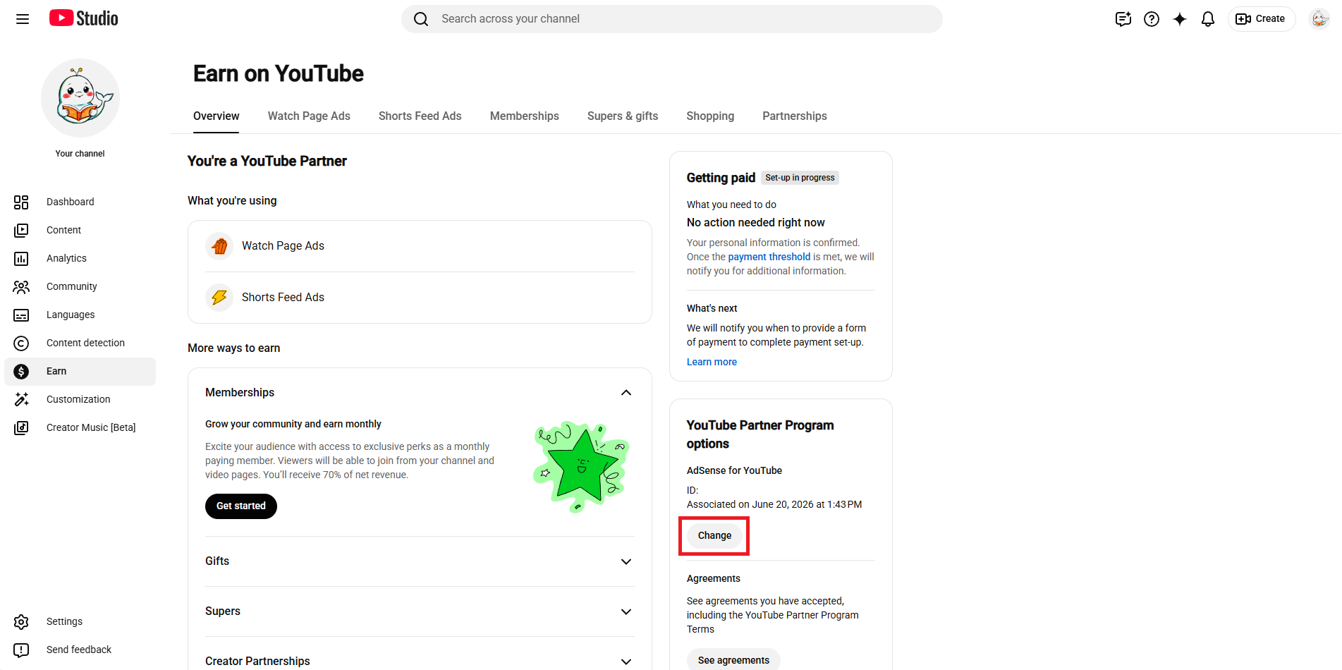This screenshot has height=670, width=1342.
Task: Click Send feedback in the sidebar
Action: 80,650
